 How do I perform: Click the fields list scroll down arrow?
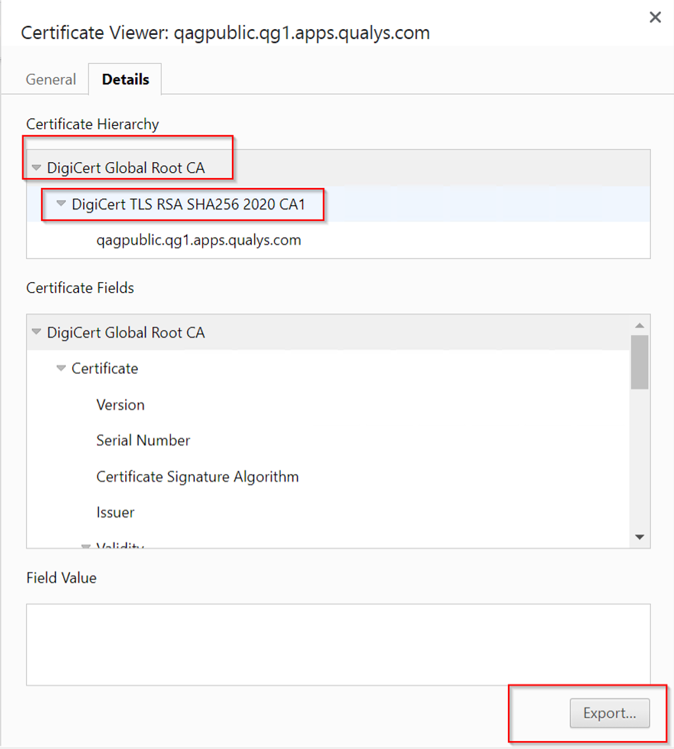(639, 537)
